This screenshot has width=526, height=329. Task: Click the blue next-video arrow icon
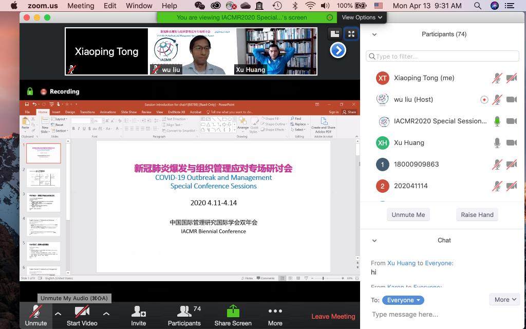point(337,50)
